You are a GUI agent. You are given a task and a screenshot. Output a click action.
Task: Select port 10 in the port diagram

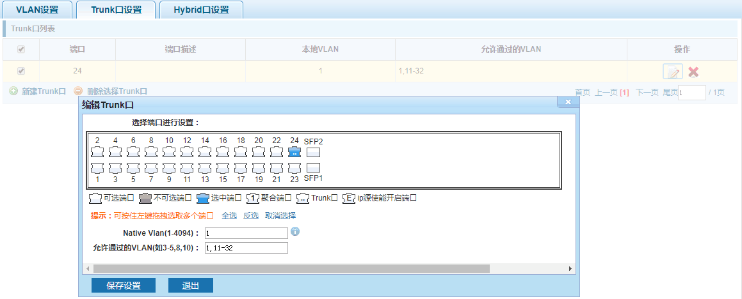click(169, 152)
